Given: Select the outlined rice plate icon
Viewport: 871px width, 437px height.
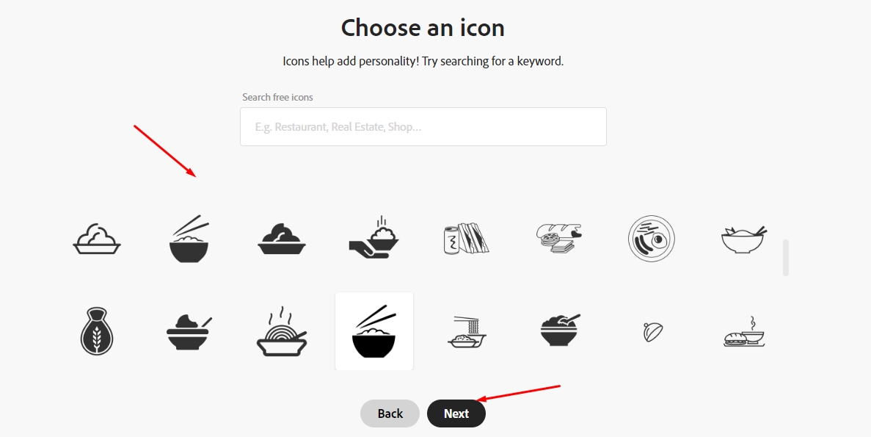Looking at the screenshot, I should pyautogui.click(x=97, y=239).
